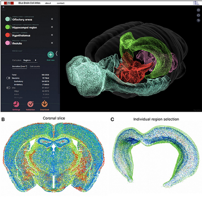This screenshot has width=202, height=198.
Task: Toggle Glia visibility eye icon
Action: click(x=8, y=88)
